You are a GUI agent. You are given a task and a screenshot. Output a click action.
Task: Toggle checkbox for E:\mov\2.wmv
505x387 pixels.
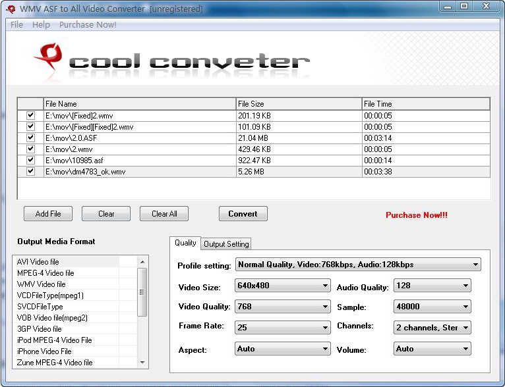click(30, 149)
